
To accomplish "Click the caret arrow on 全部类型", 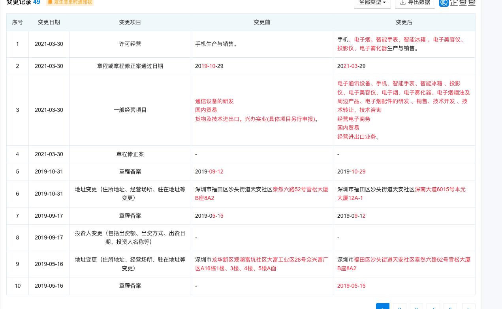I will [x=384, y=2].
